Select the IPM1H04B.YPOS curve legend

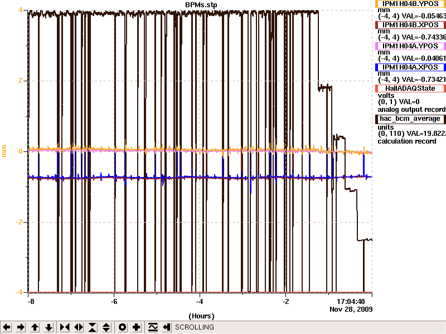pos(410,4)
